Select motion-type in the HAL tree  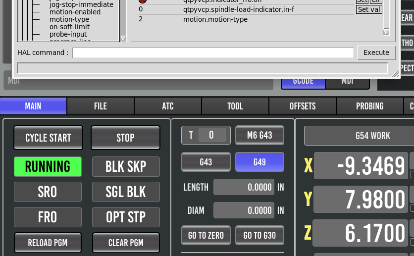tap(69, 19)
